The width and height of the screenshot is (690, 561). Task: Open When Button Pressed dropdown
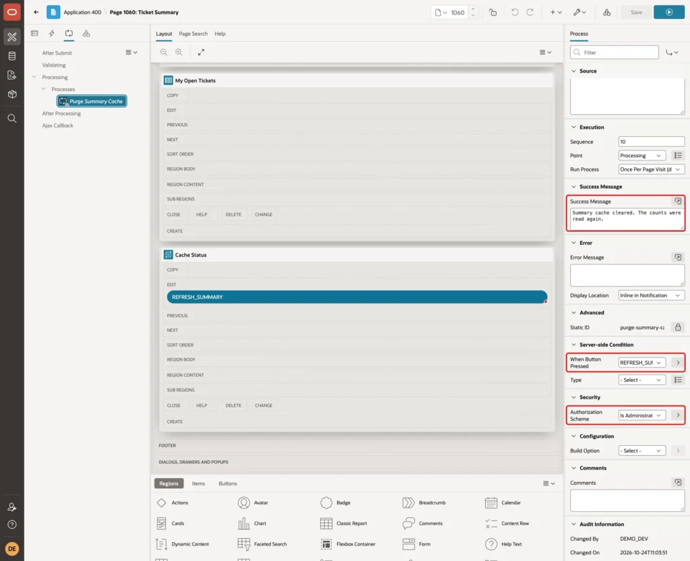click(x=641, y=362)
